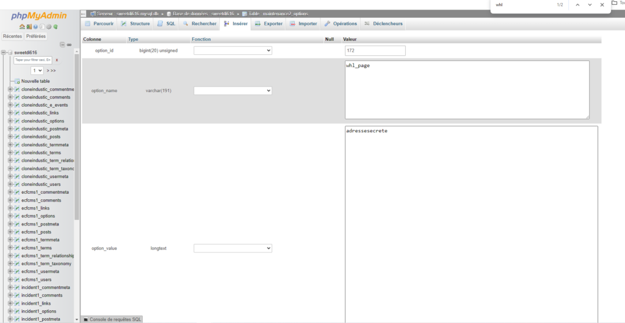Click the option_id value field containing 172
Image resolution: width=625 pixels, height=323 pixels.
coord(375,51)
